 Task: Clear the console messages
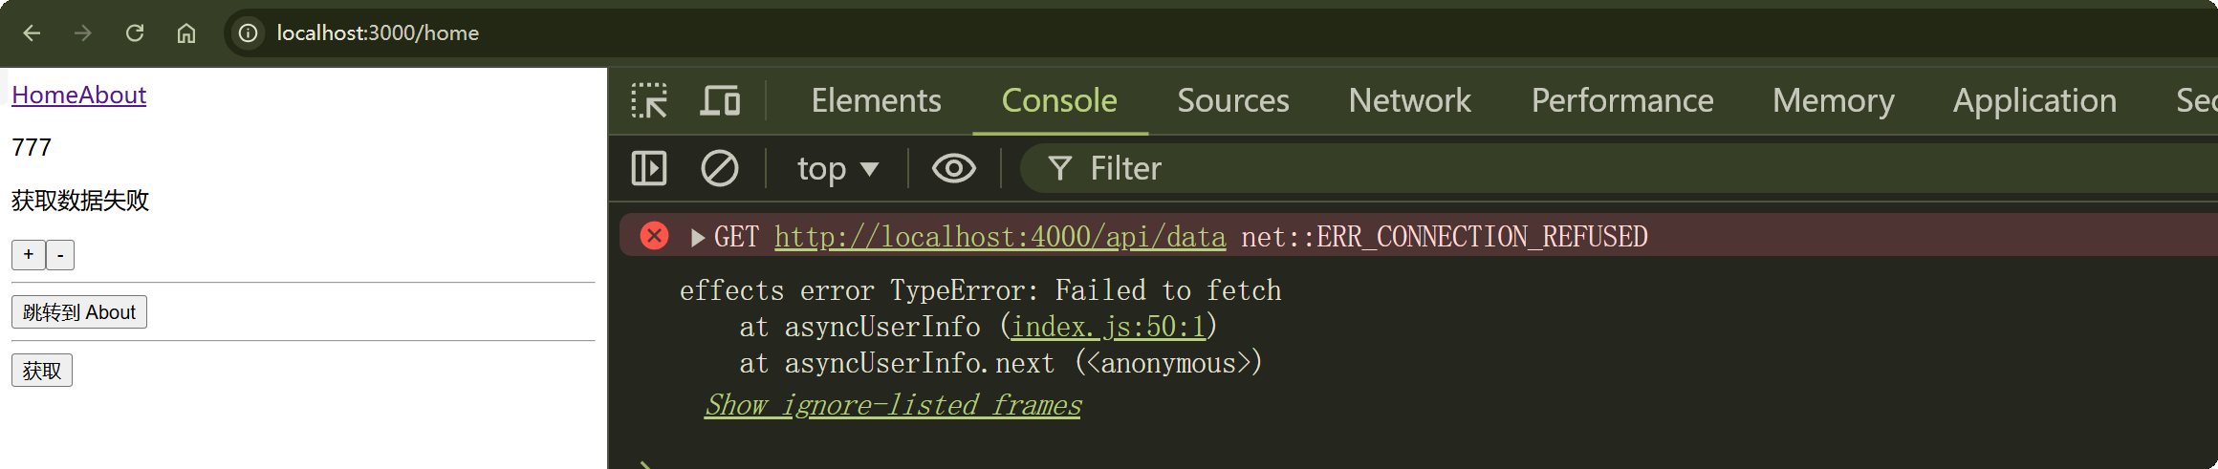[719, 169]
